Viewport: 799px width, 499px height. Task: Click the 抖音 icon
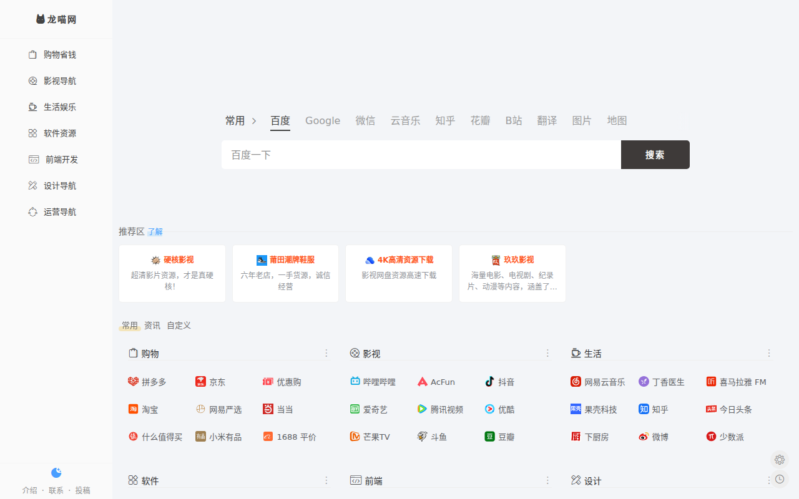[x=490, y=382]
